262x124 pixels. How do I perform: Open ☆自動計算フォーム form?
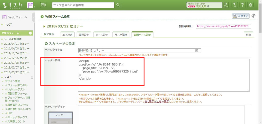coord(16,93)
